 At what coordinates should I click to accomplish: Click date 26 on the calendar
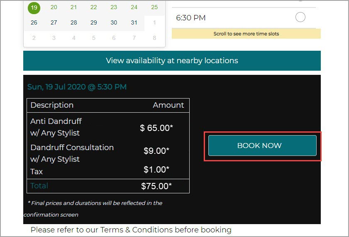tap(34, 22)
